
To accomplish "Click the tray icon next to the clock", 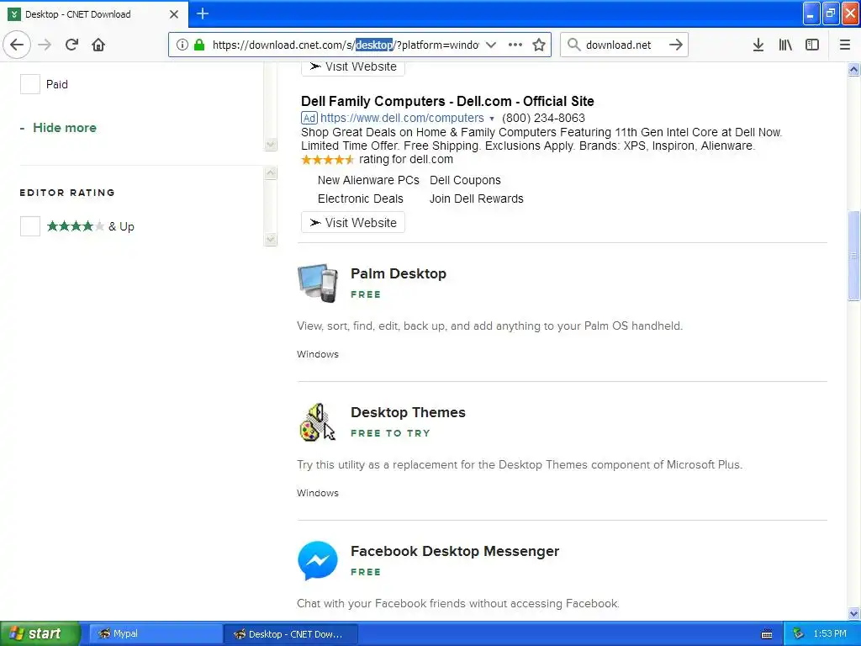I will click(x=799, y=634).
